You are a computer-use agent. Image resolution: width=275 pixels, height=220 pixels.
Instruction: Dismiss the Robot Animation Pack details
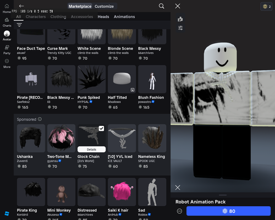tap(178, 188)
